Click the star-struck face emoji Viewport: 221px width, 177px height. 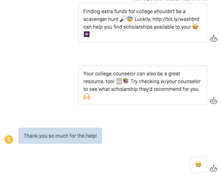click(195, 26)
